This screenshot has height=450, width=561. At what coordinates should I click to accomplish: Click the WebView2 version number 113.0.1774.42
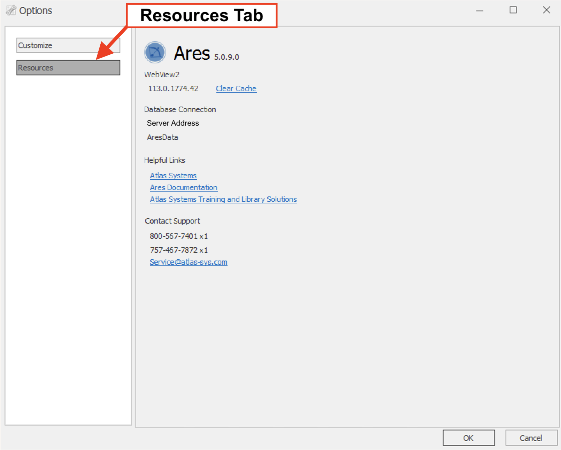tap(173, 89)
